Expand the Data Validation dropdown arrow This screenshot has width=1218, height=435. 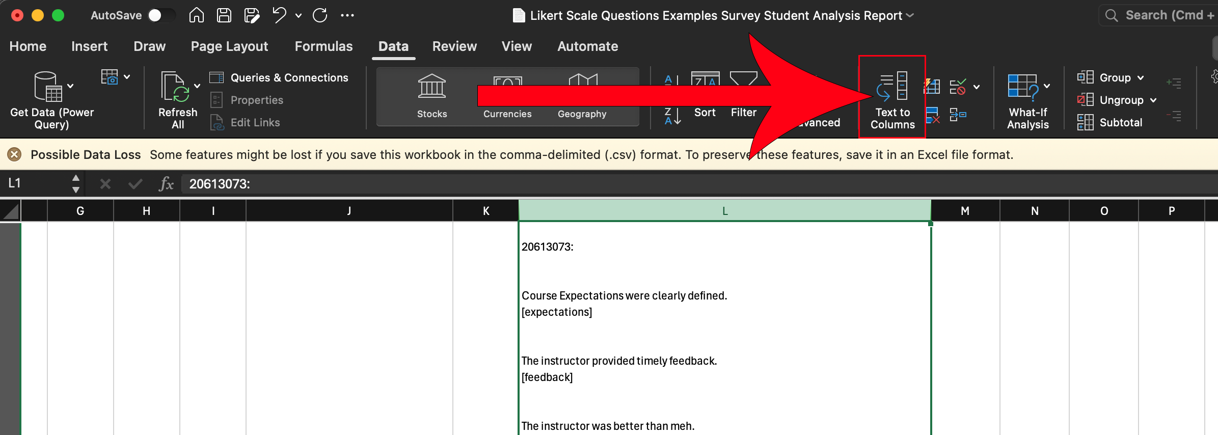tap(977, 87)
